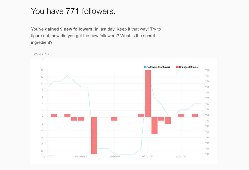Viewport: 249px width, 170px height.
Task: Click the 753 value on right axis
Action: tap(207, 154)
